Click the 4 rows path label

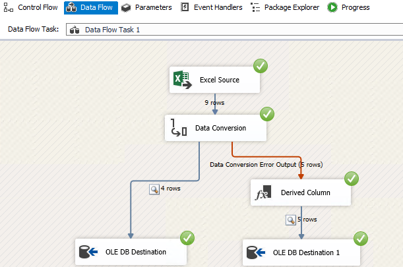pos(171,189)
